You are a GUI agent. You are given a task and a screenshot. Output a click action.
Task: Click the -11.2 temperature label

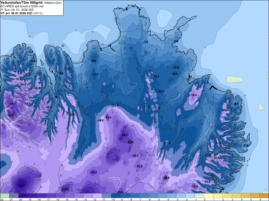coord(66,86)
